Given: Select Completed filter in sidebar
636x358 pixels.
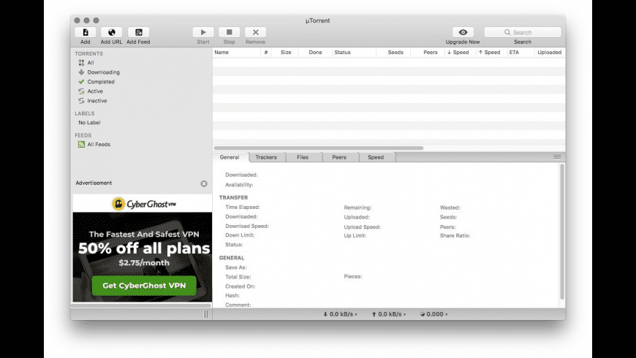Looking at the screenshot, I should [101, 82].
